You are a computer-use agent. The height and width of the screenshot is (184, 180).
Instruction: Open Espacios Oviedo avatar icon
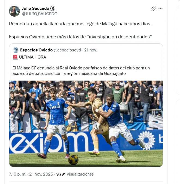[x=16, y=50]
